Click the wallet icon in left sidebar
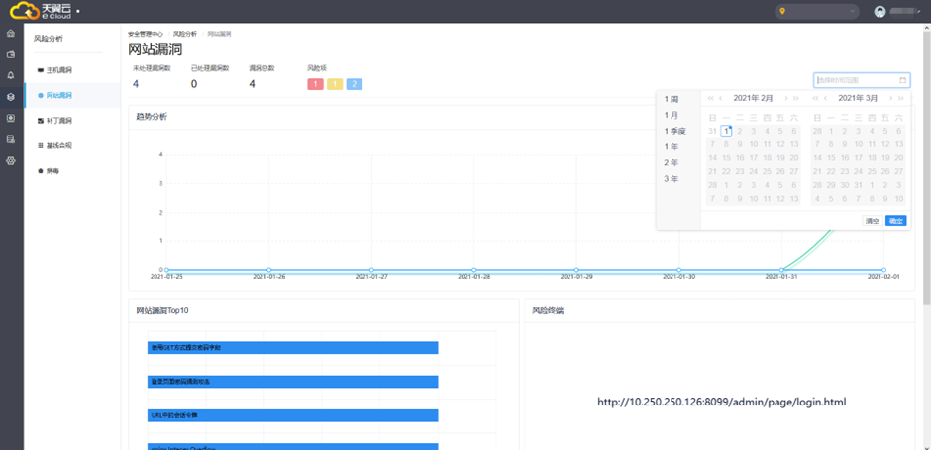 click(x=11, y=54)
